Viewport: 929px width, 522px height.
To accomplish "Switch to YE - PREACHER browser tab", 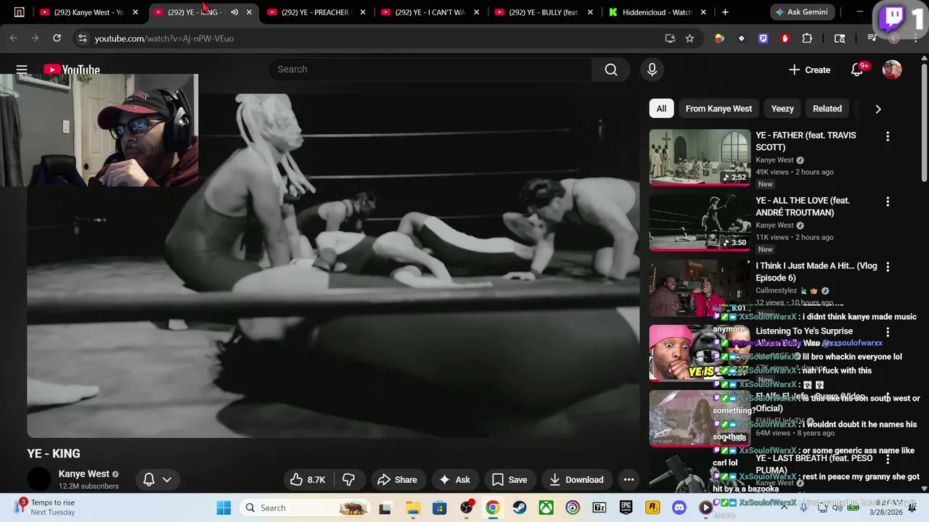I will click(315, 12).
